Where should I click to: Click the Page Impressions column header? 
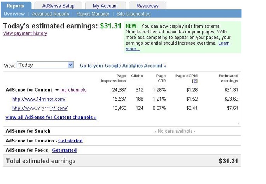coord(114,78)
